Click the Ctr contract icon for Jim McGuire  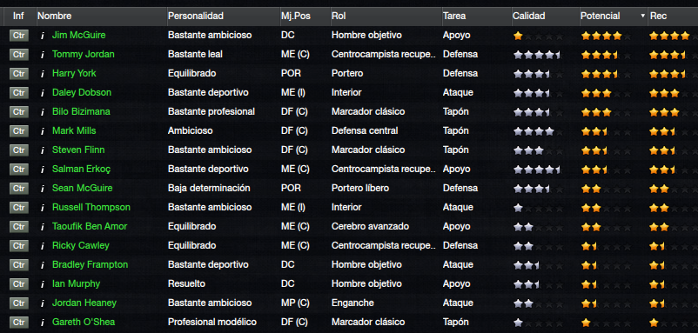coord(18,36)
